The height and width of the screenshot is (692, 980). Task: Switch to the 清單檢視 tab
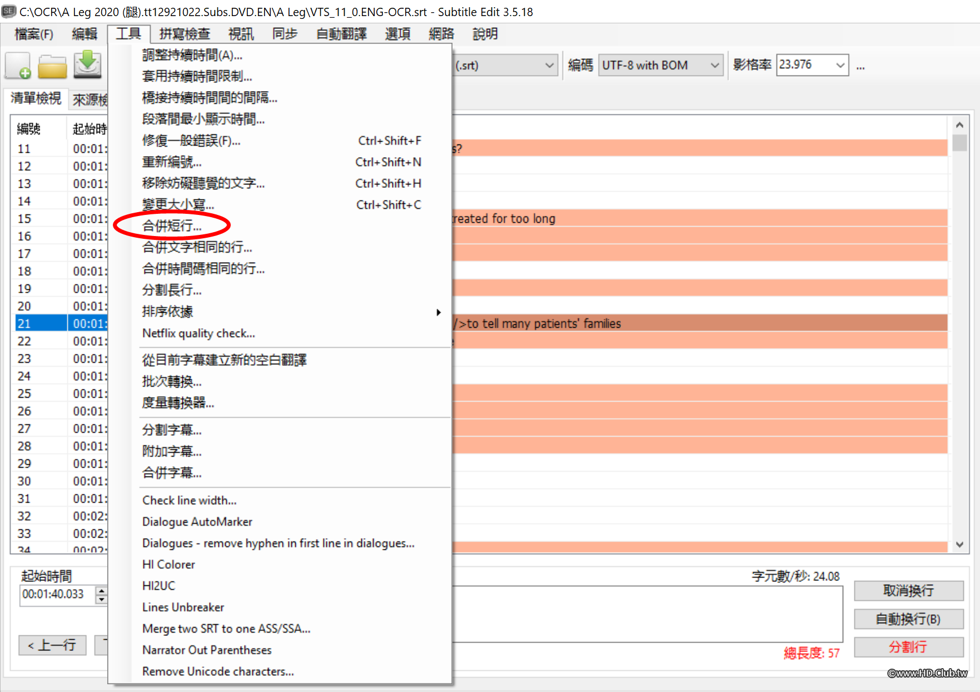point(36,98)
